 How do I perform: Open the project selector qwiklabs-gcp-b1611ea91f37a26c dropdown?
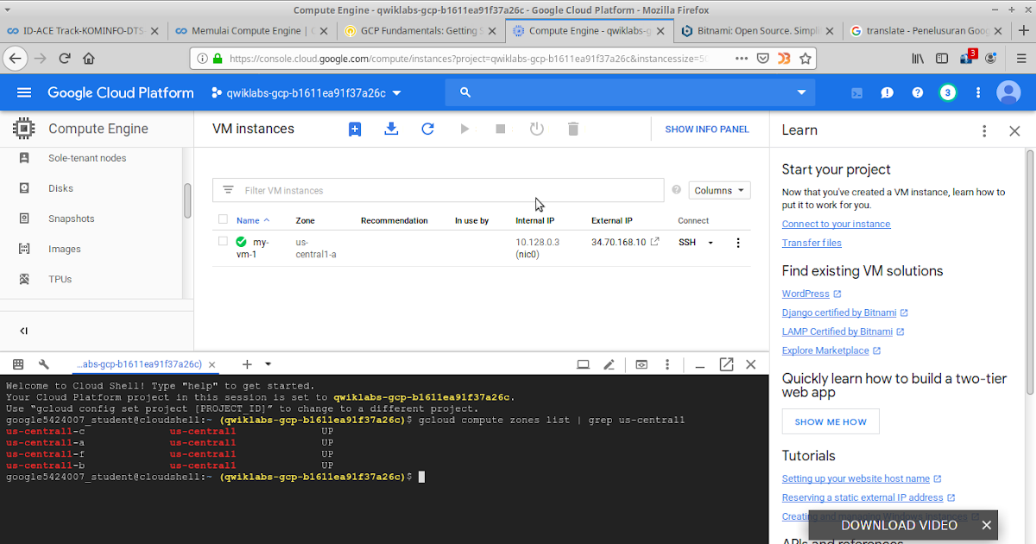pyautogui.click(x=307, y=92)
